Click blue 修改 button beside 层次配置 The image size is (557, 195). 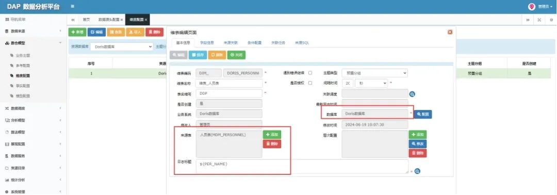[x=418, y=144]
